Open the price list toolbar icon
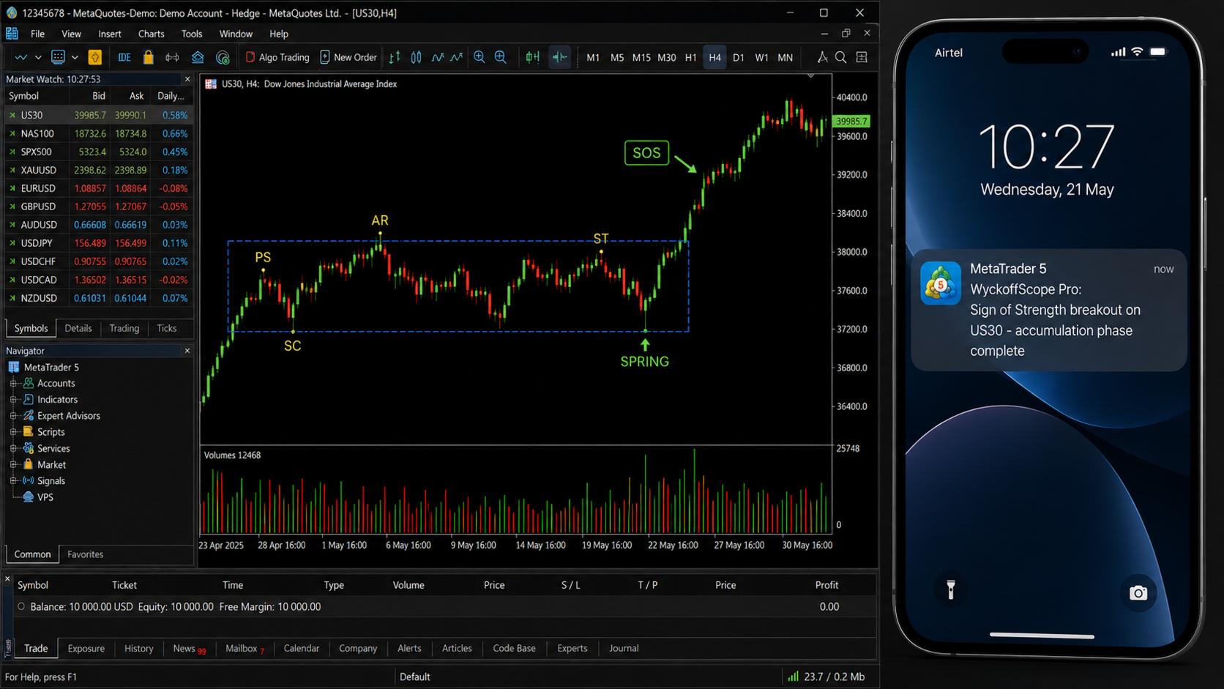The height and width of the screenshot is (689, 1224). click(x=862, y=57)
